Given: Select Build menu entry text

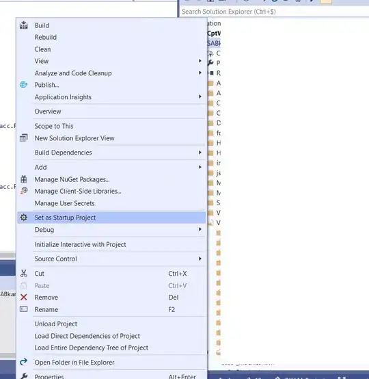Looking at the screenshot, I should tap(42, 25).
